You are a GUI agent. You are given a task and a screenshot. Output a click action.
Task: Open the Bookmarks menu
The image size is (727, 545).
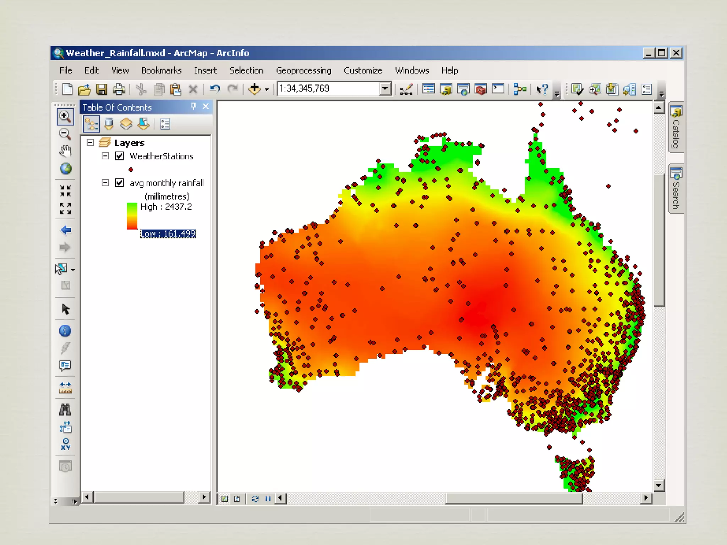(161, 71)
